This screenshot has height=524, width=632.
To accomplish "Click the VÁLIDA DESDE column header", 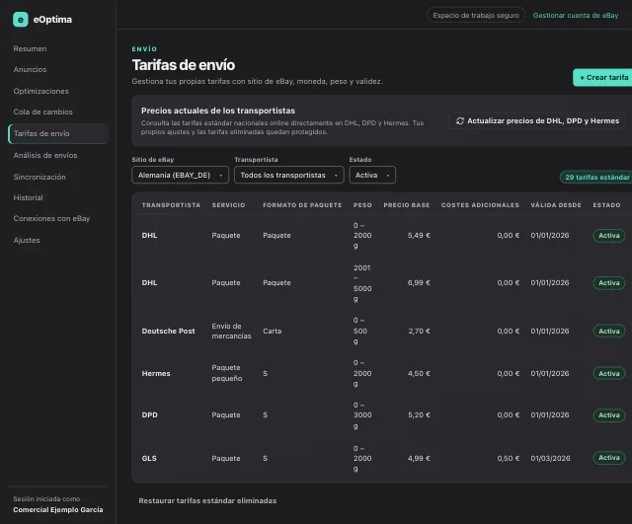I will (x=556, y=205).
